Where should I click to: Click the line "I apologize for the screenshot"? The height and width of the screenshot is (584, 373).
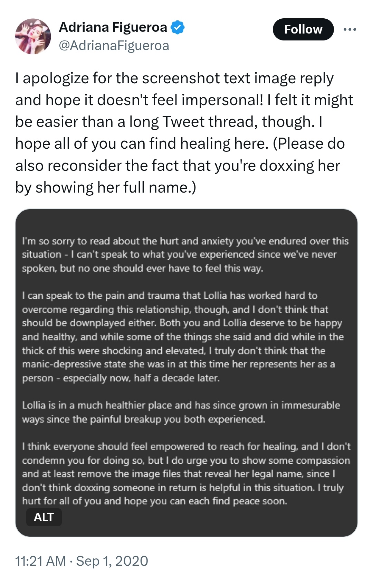[x=174, y=79]
